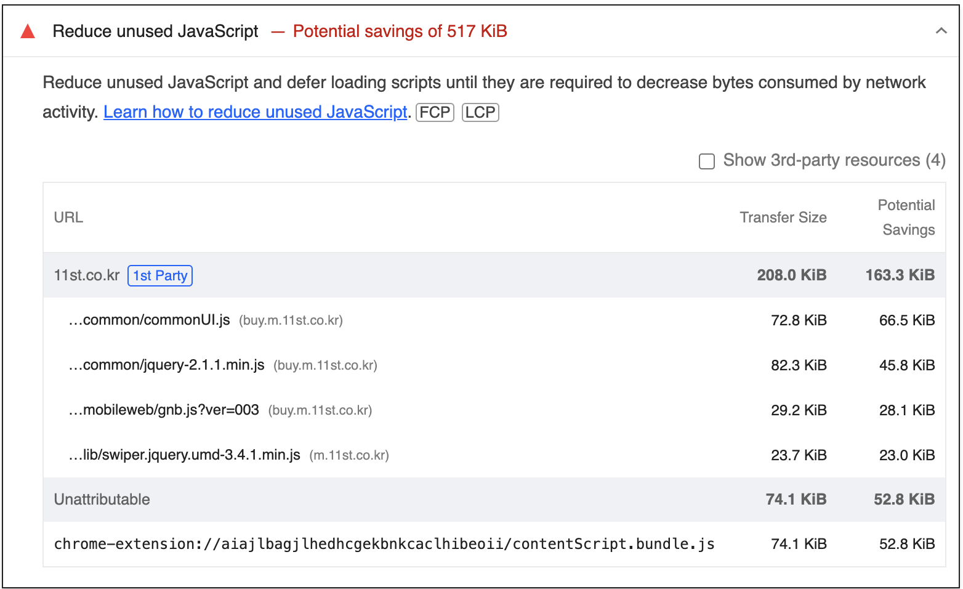This screenshot has height=589, width=963.
Task: Select the Unattributable group row
Action: 494,500
